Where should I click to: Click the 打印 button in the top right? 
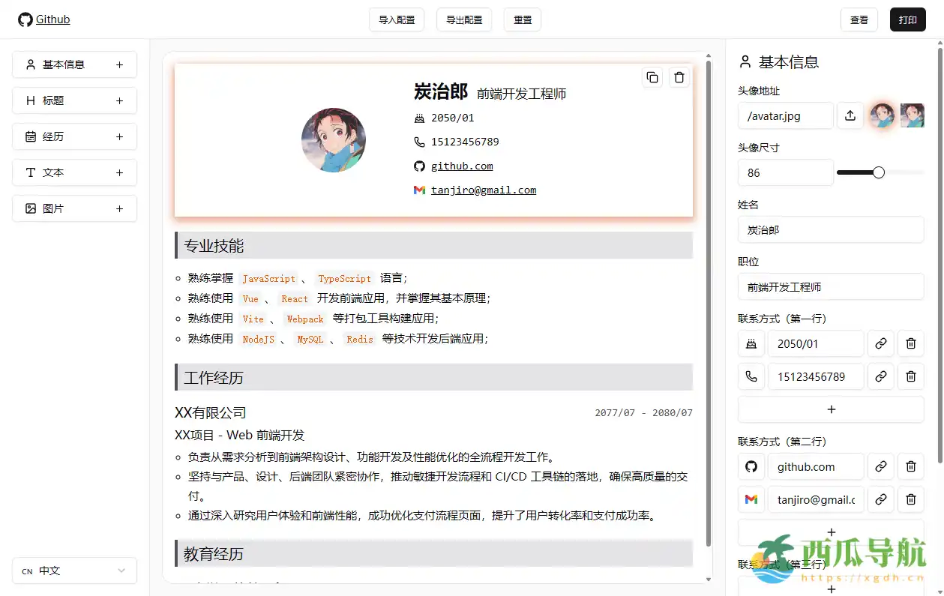tap(907, 19)
